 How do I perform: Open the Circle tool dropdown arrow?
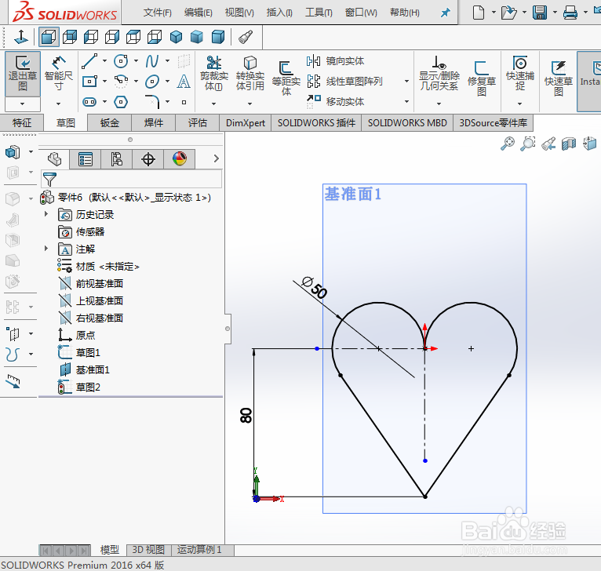pyautogui.click(x=136, y=60)
